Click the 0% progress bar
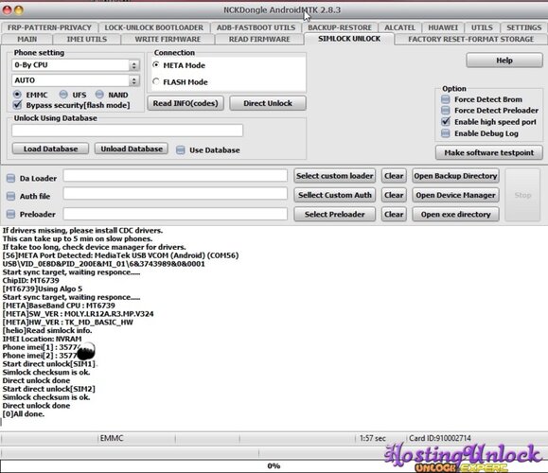This screenshot has height=473, width=548. (x=274, y=466)
